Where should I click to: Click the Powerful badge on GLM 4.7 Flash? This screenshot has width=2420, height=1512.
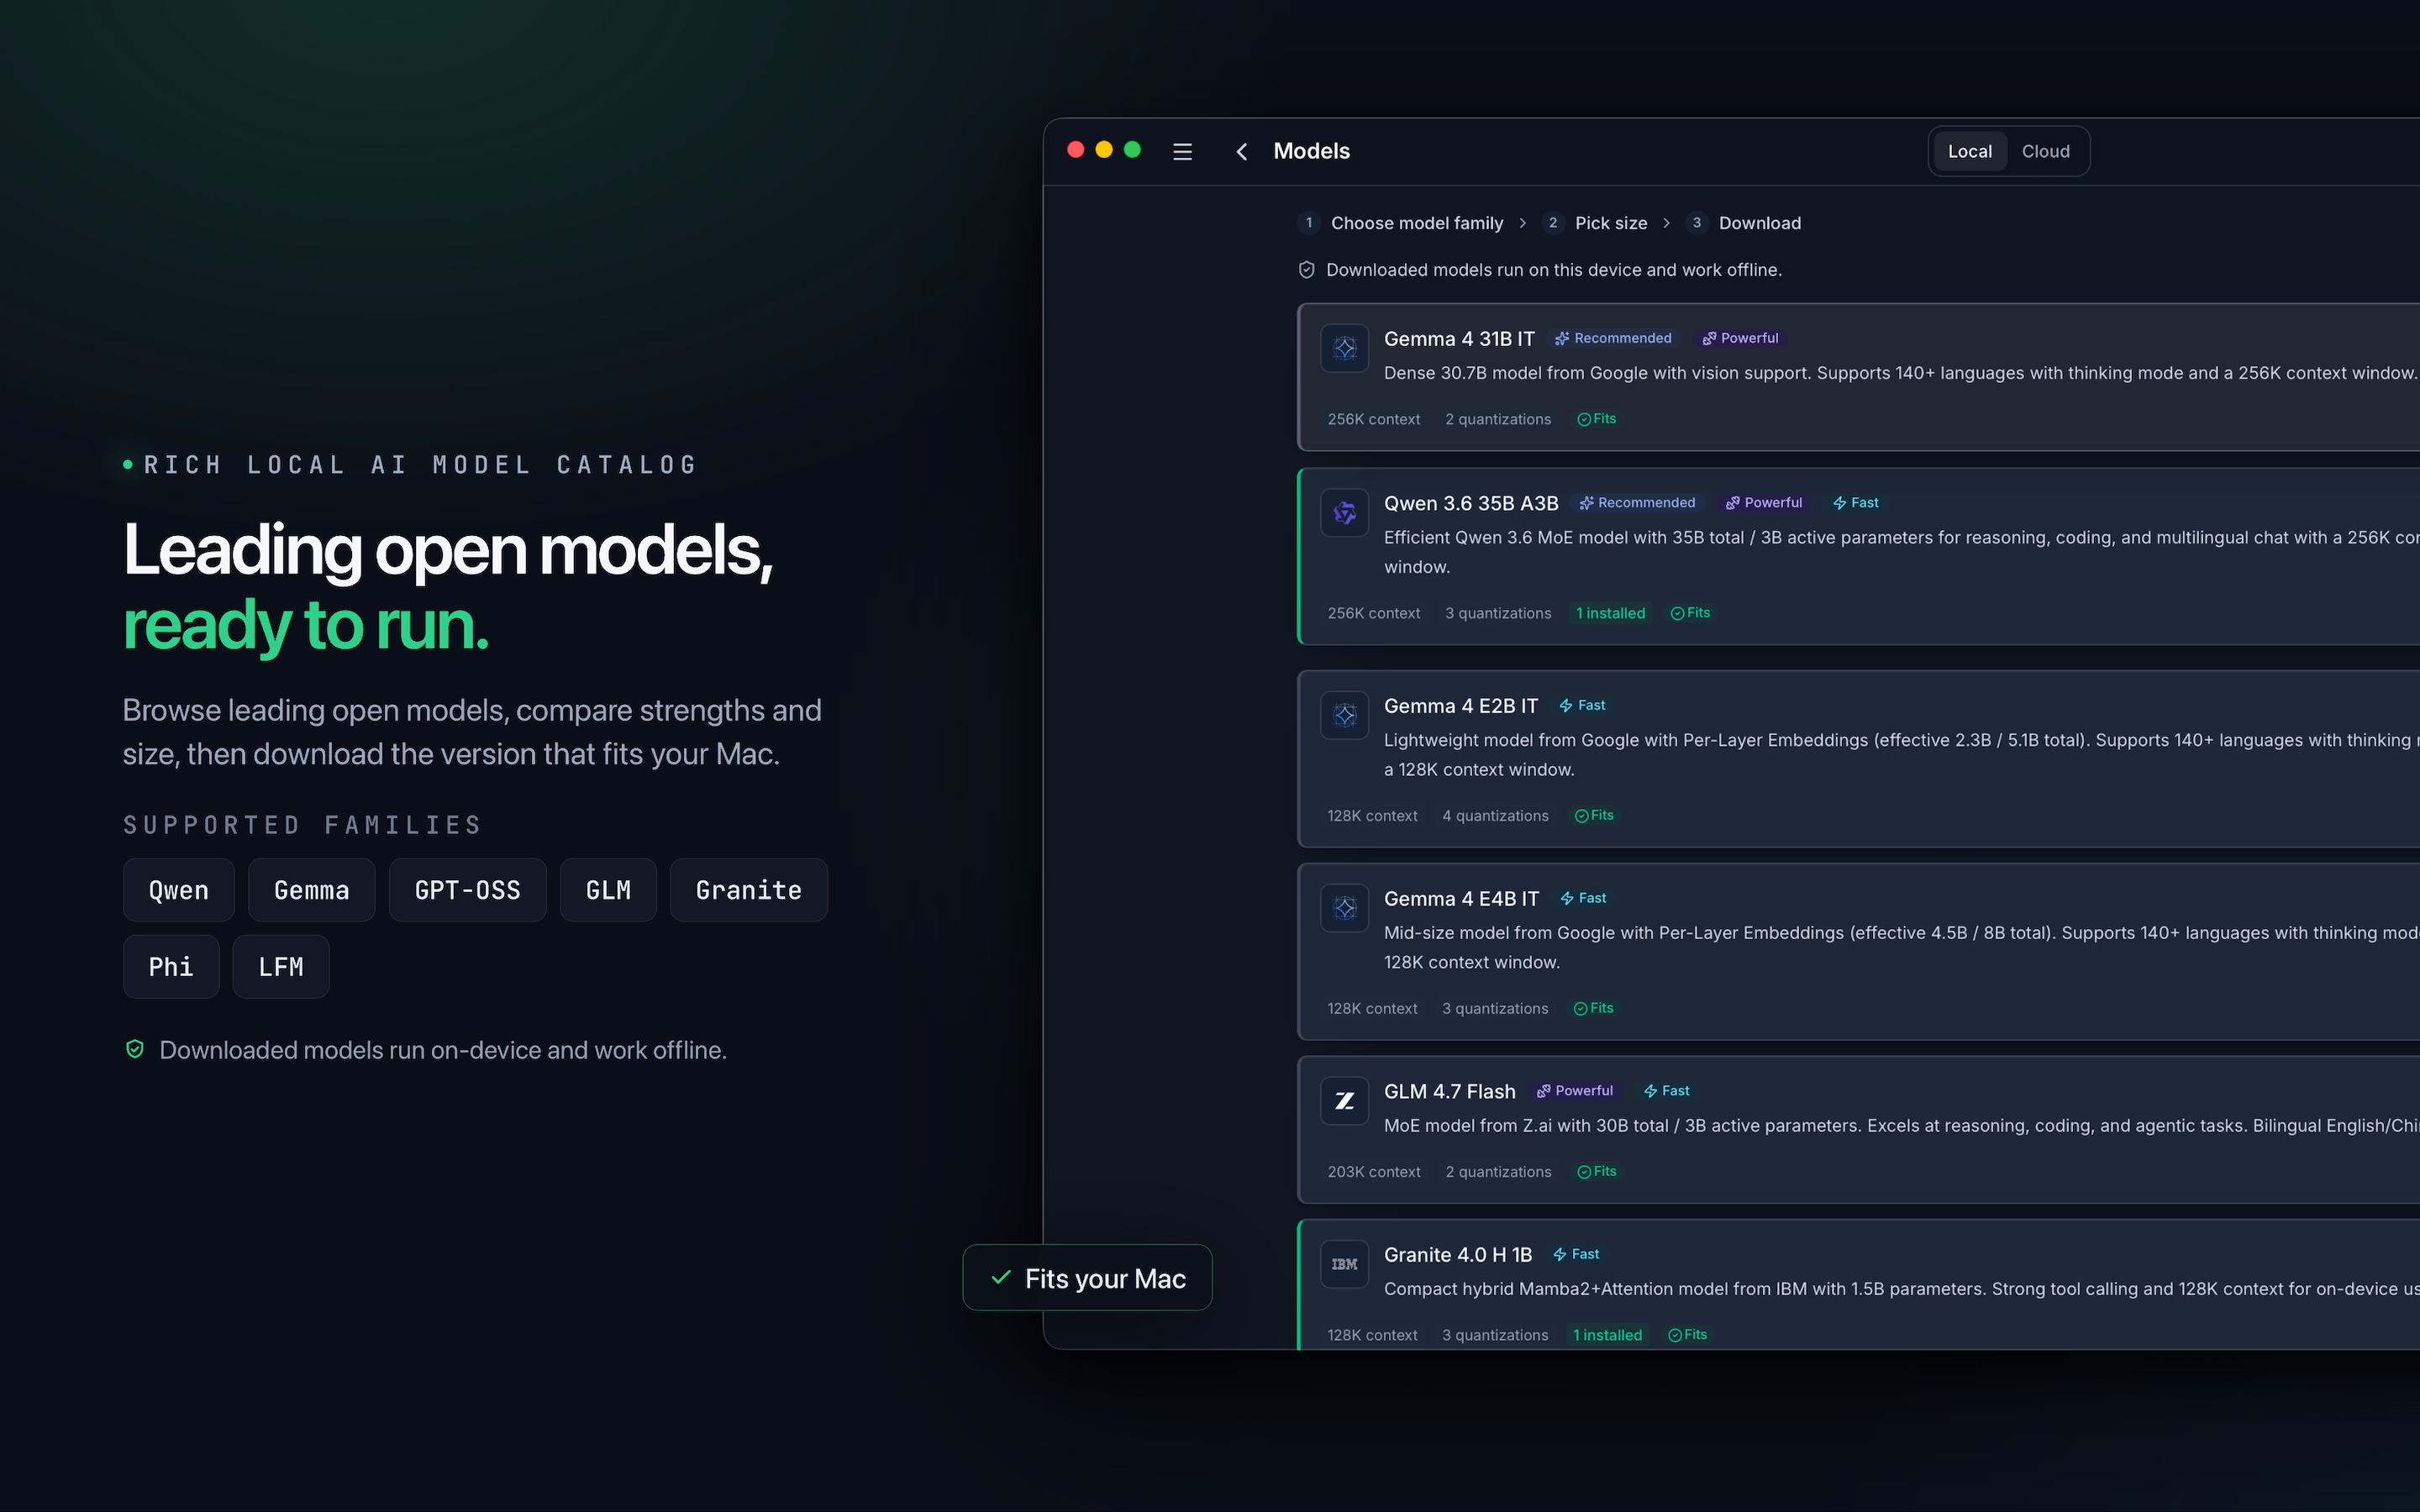(1575, 1090)
